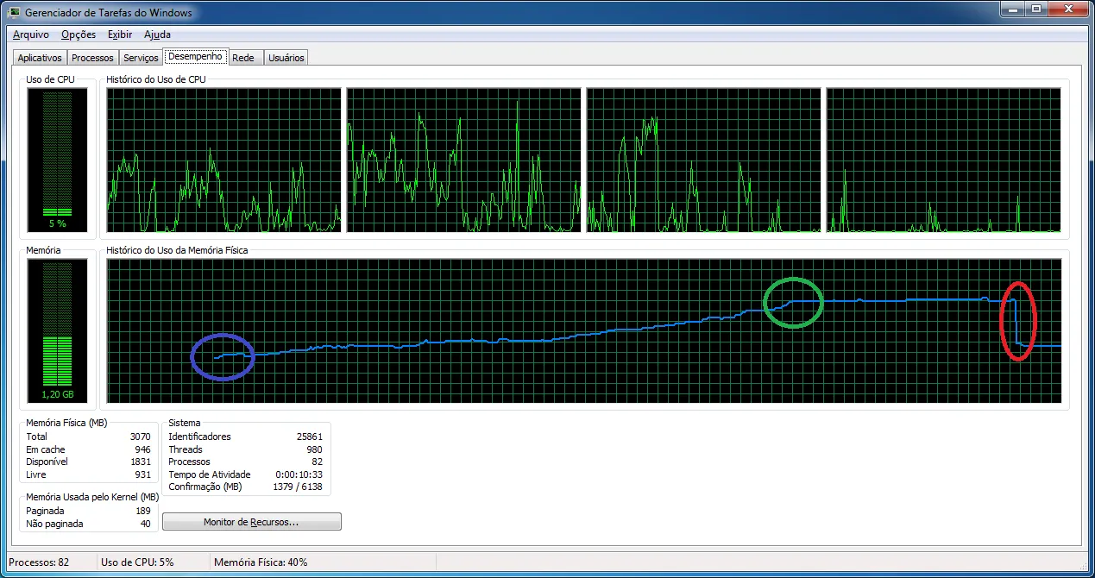
Task: Select the Confirmação value 1379 / 6138
Action: 296,487
